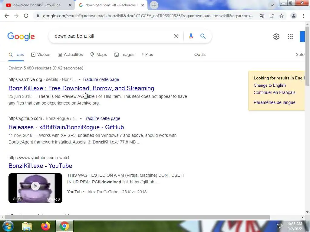Start voice search with microphone icon

(x=191, y=36)
